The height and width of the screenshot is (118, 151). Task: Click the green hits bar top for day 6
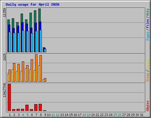click(x=31, y=20)
